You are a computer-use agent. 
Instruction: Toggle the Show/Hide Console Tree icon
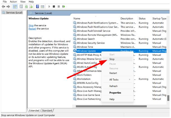pyautogui.click(x=15, y=7)
